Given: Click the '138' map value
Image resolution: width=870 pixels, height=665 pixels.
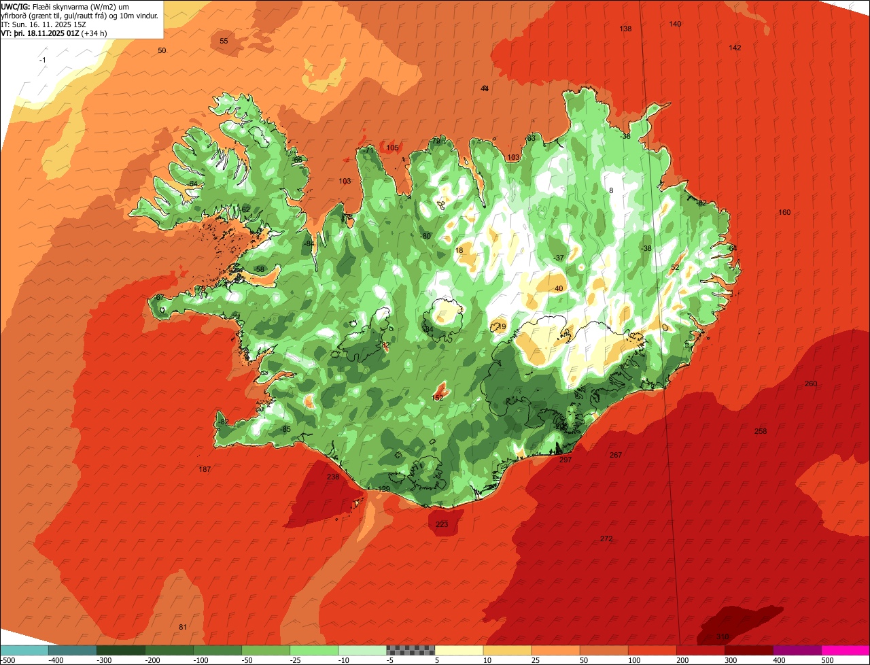Looking at the screenshot, I should point(625,29).
